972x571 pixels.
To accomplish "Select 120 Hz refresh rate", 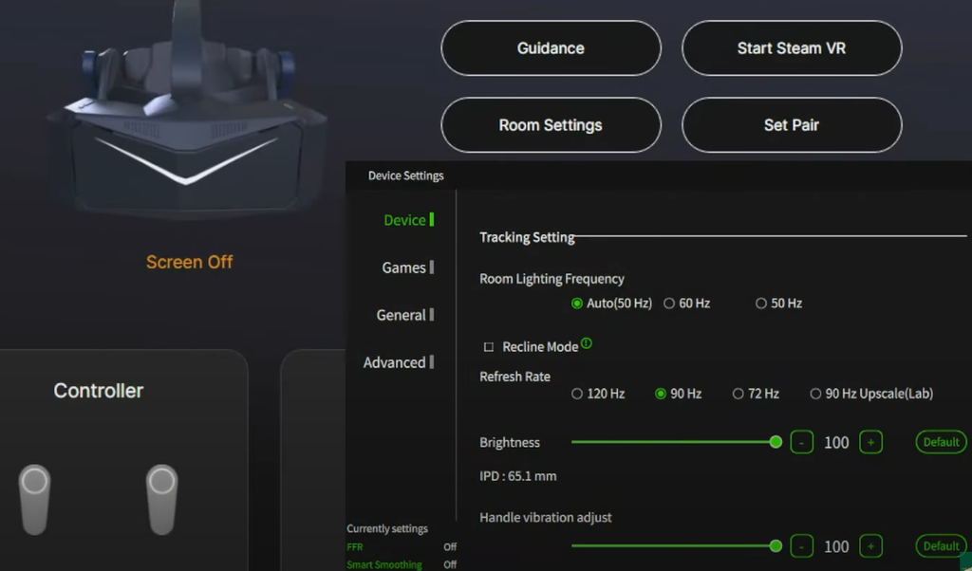I will click(x=577, y=394).
